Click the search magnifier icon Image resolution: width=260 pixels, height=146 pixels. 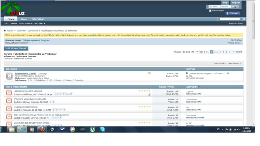click(x=244, y=19)
